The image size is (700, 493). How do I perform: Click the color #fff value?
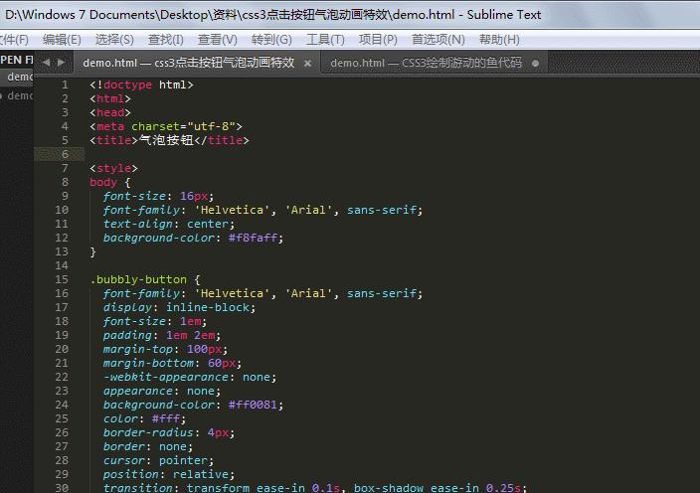click(166, 418)
